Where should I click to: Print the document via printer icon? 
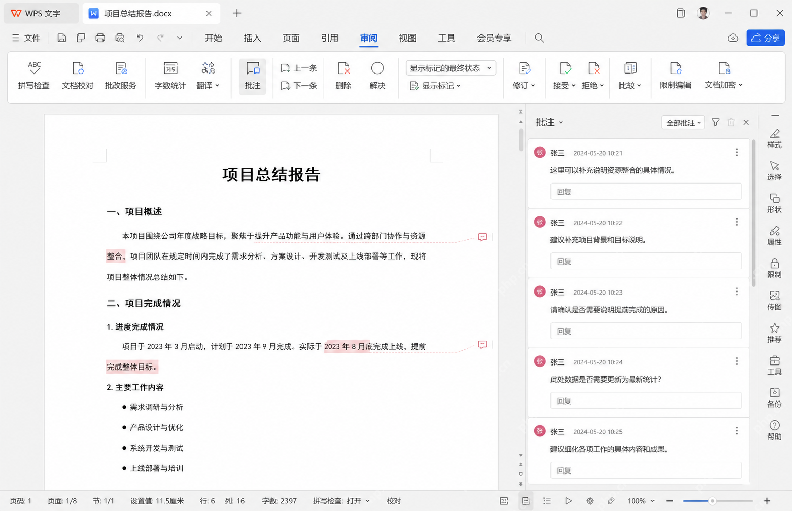(100, 38)
